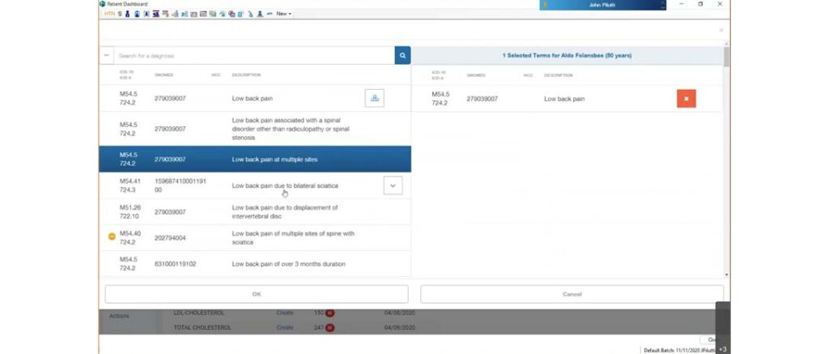Click SNOMED column header in results list
This screenshot has height=354, width=829.
[x=164, y=75]
